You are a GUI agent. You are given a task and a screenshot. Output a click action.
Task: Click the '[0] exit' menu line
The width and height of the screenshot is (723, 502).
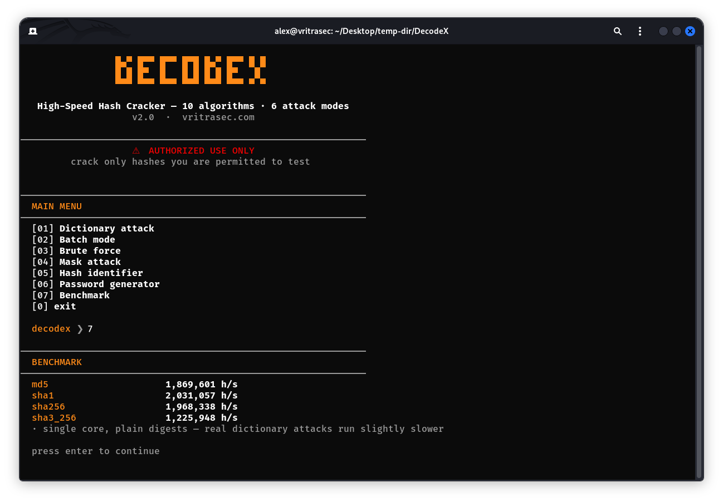pos(54,307)
